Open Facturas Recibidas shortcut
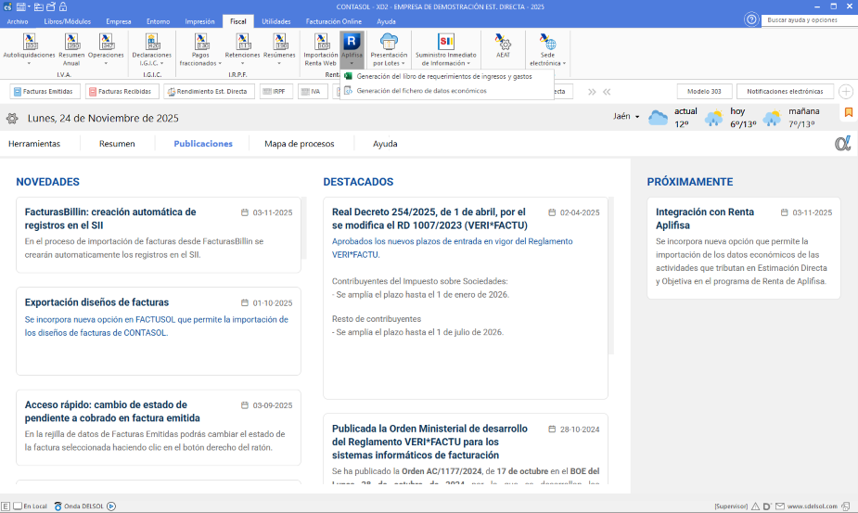858x513 pixels. [x=122, y=92]
